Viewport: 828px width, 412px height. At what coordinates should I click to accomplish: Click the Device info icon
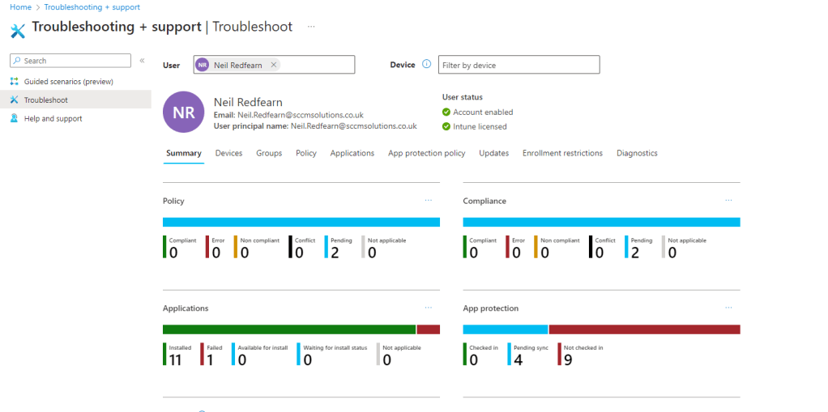coord(426,65)
